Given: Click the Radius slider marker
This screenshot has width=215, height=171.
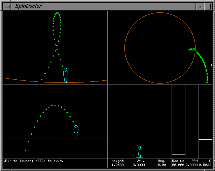Looking at the screenshot, I should point(178,154).
